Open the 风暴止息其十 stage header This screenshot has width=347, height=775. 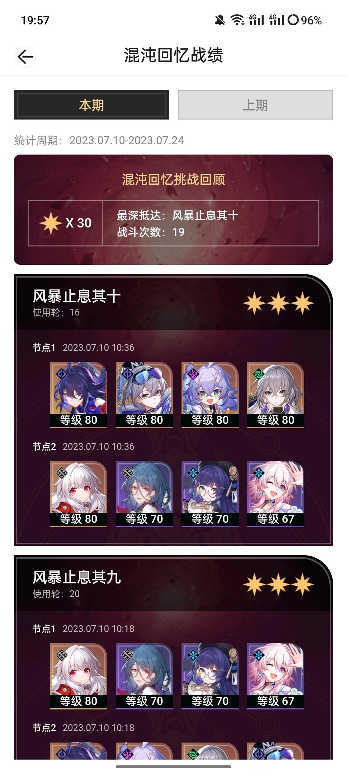(x=173, y=303)
